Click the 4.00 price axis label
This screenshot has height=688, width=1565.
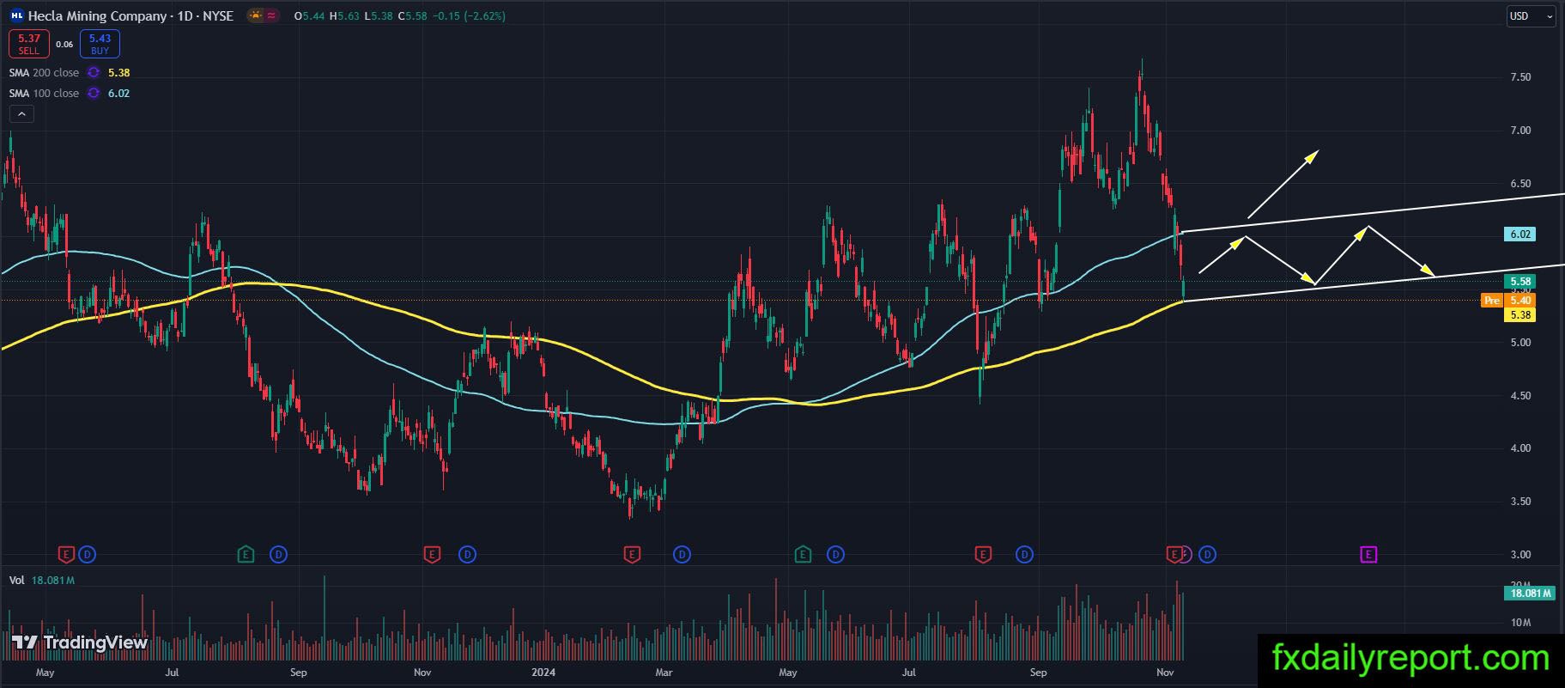[1520, 448]
